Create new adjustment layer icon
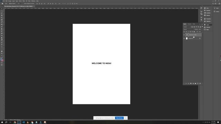 (193, 83)
